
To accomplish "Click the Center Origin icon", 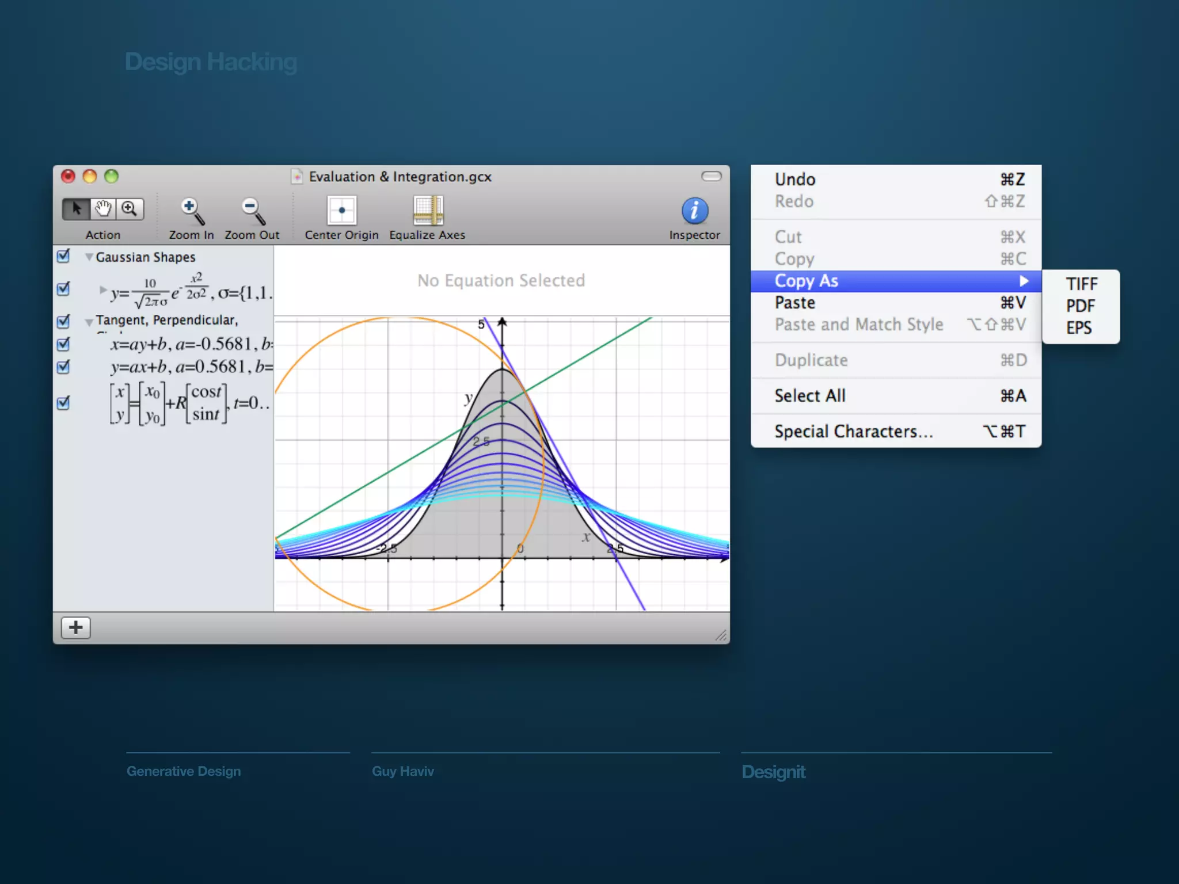I will pyautogui.click(x=341, y=211).
